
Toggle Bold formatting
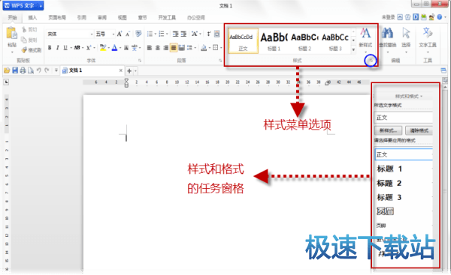pos(50,48)
